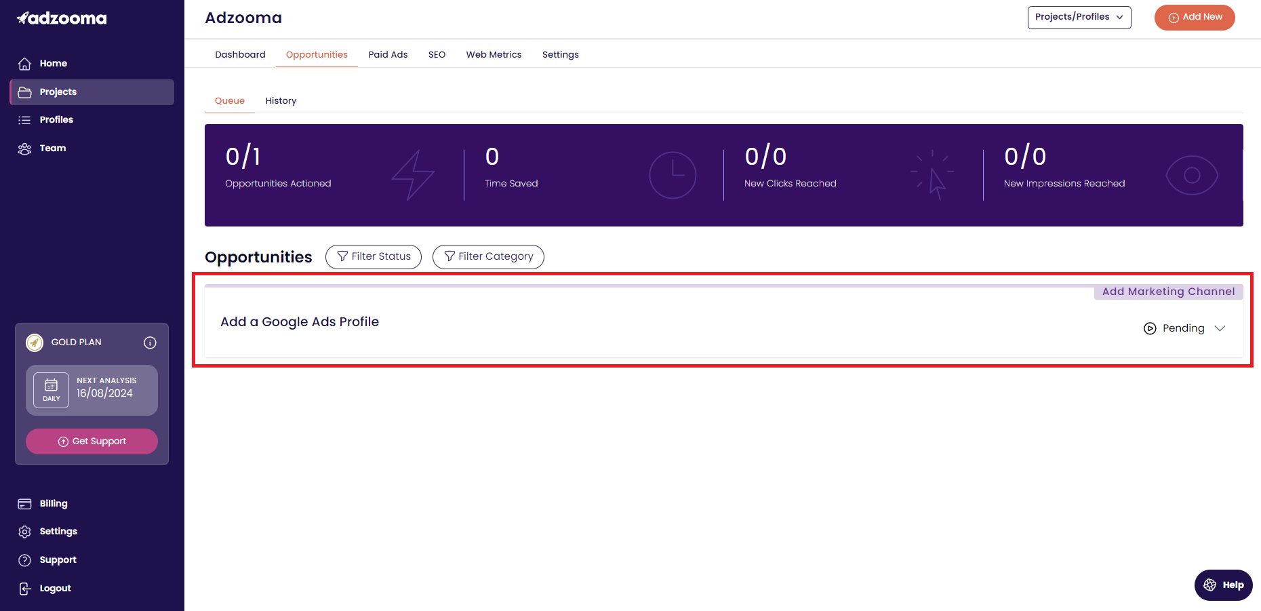Click the clock icon beside Time Saved
Viewport: 1261px width, 611px height.
click(x=673, y=175)
